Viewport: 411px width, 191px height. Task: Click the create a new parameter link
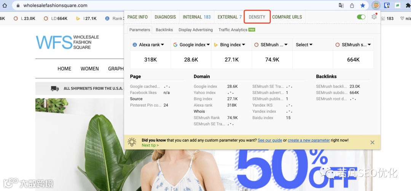(309, 140)
